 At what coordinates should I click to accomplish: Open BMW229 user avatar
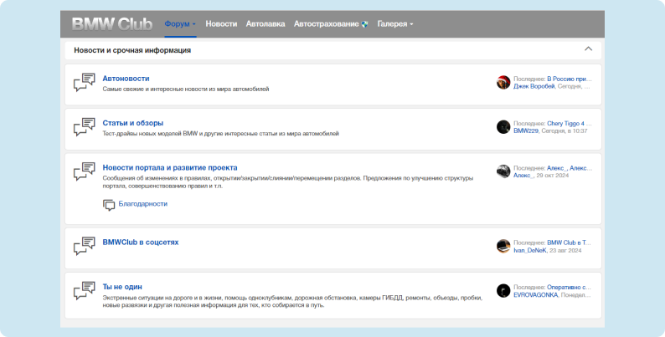point(503,127)
